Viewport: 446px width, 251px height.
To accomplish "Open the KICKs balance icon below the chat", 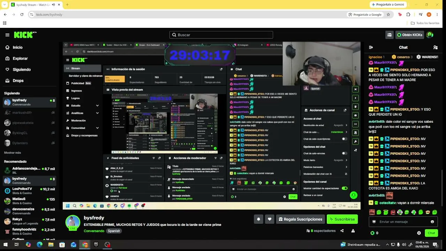I will 372,233.
